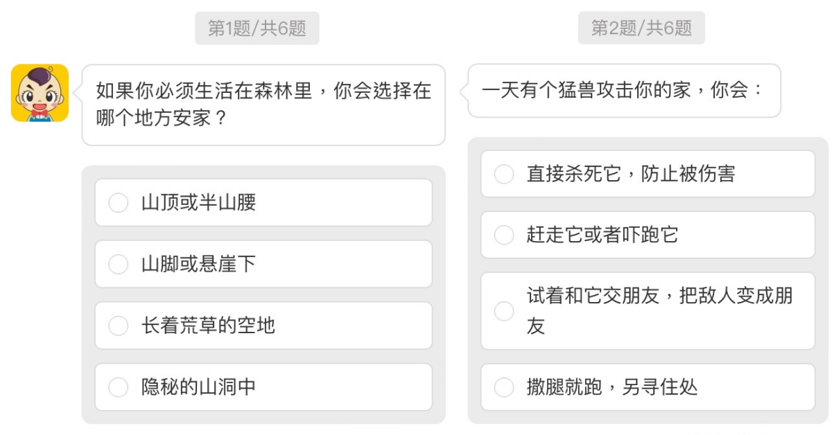Select the radio for 山顶或半山腰
Screen dimensions: 832x435
coord(119,203)
